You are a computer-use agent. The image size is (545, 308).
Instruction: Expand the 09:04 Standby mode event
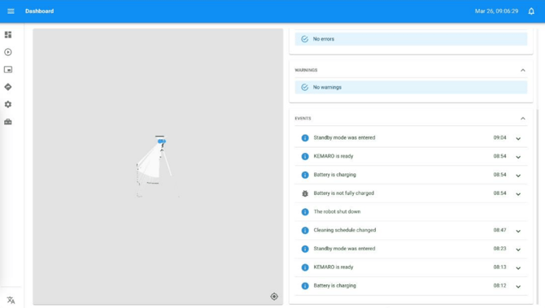(518, 138)
